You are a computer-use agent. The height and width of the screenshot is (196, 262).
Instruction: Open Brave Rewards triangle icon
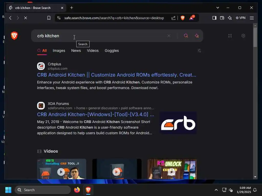click(x=192, y=18)
